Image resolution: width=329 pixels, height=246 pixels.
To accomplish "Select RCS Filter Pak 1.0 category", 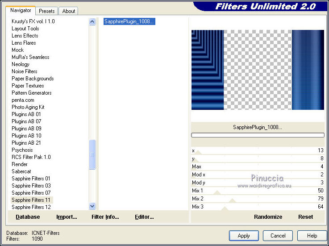I will 31,157.
